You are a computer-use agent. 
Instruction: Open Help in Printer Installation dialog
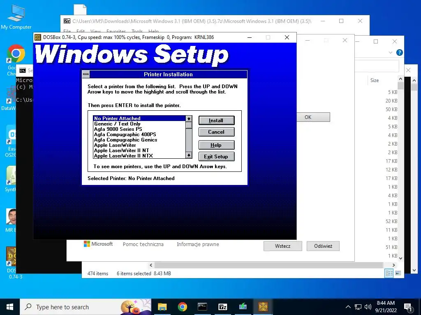pyautogui.click(x=216, y=145)
